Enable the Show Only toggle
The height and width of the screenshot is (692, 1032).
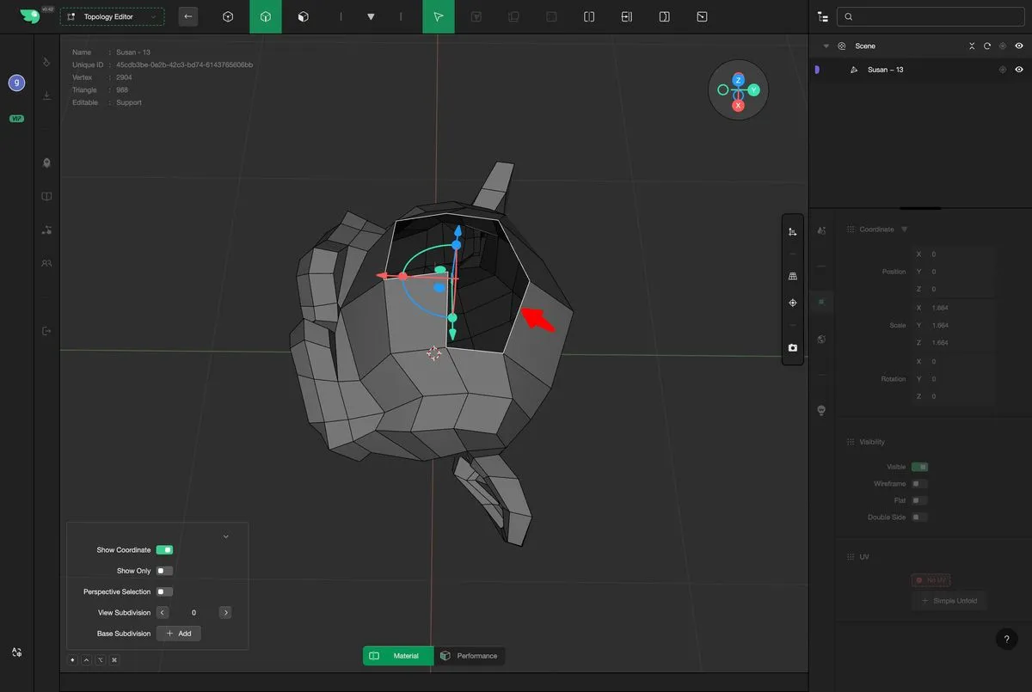[x=164, y=571]
